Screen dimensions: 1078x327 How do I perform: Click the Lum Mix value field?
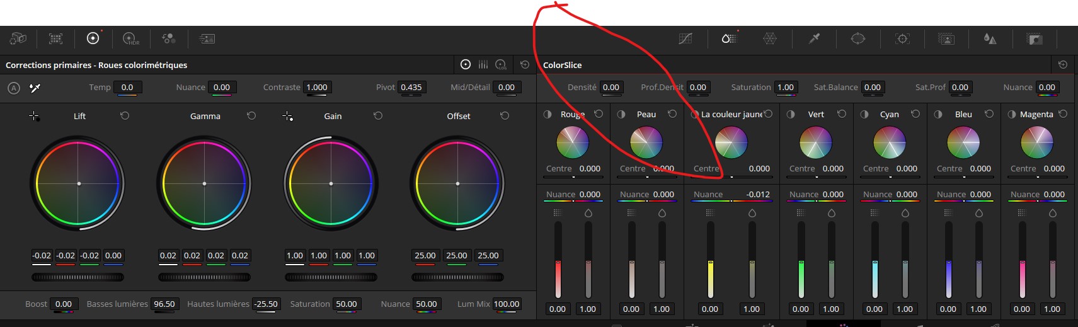tap(507, 304)
